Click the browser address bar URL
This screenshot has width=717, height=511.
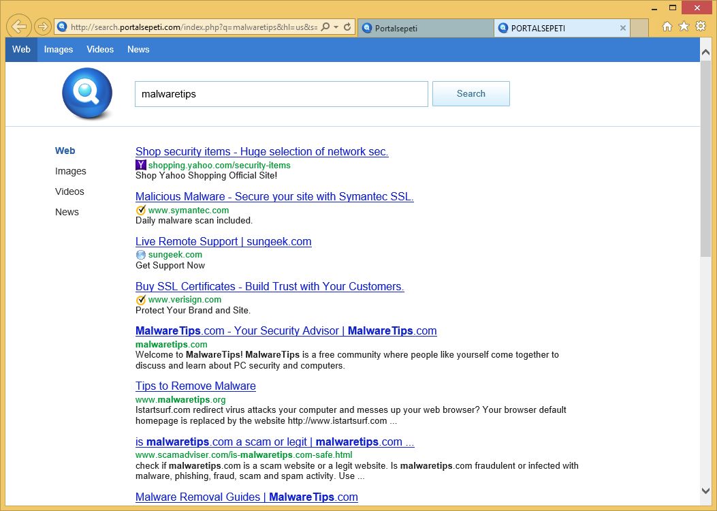coord(194,27)
